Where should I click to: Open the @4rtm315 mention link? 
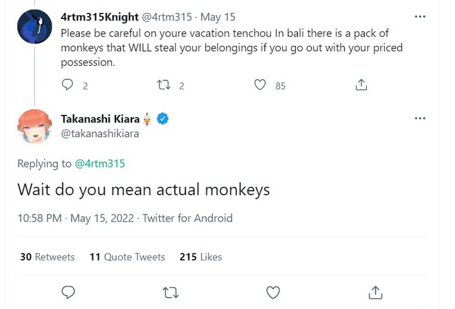pos(100,164)
